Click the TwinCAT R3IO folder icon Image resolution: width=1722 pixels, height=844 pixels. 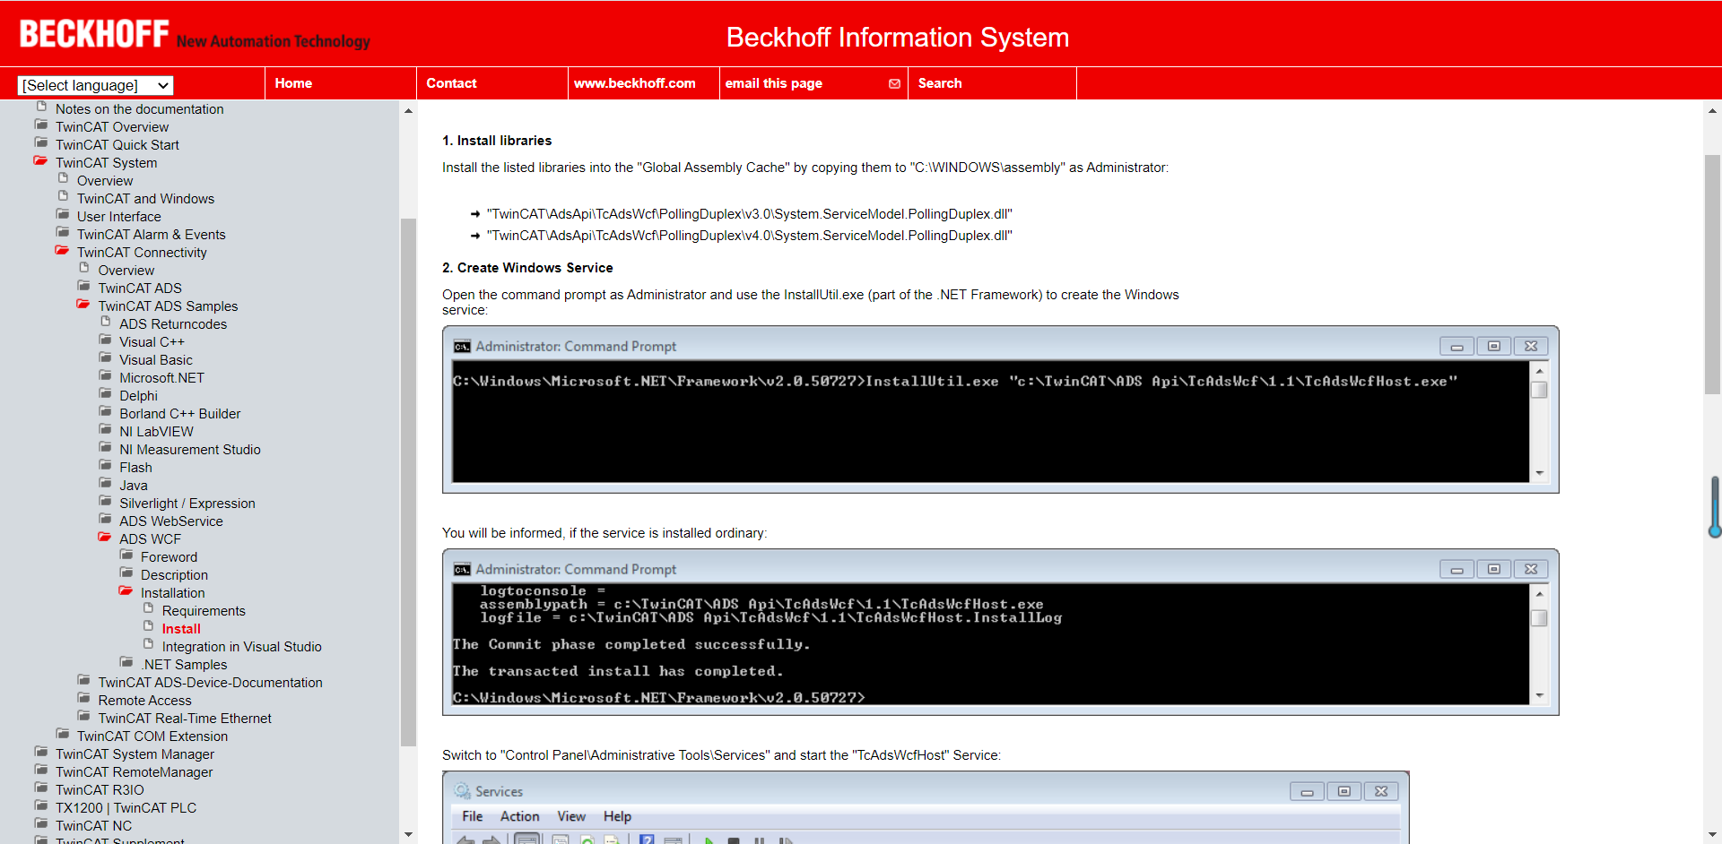41,788
